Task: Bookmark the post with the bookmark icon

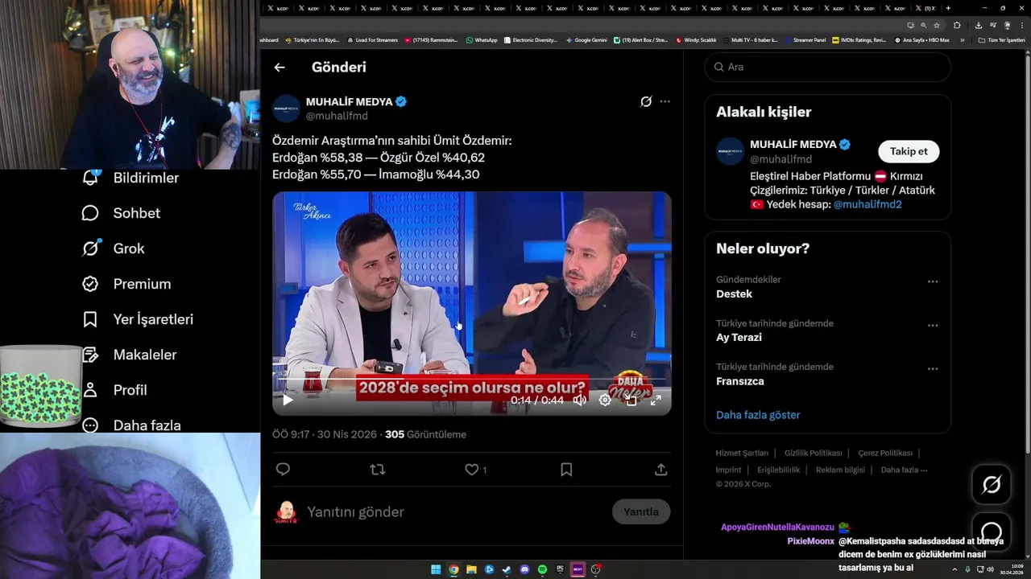Action: (x=566, y=470)
